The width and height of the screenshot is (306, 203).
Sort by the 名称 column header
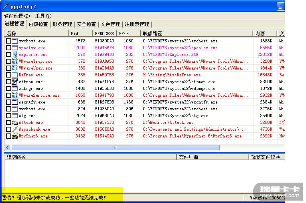36,34
